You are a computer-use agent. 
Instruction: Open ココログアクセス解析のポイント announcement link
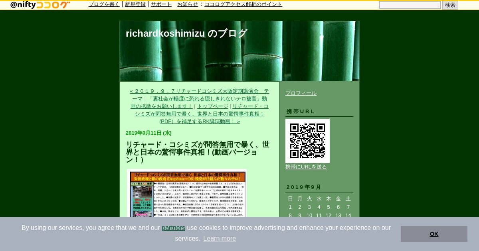(243, 4)
